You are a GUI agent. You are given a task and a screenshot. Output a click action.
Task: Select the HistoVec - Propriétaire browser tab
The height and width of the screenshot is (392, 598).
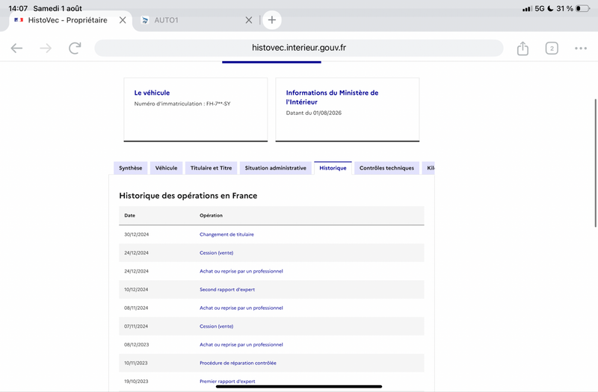pyautogui.click(x=67, y=20)
